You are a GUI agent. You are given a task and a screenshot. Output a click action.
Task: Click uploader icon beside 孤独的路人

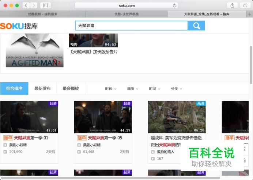153,152
